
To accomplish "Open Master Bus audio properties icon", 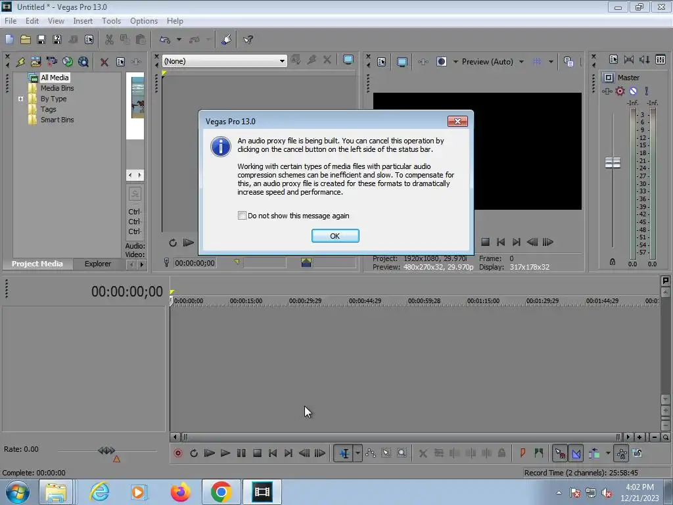I will click(613, 60).
